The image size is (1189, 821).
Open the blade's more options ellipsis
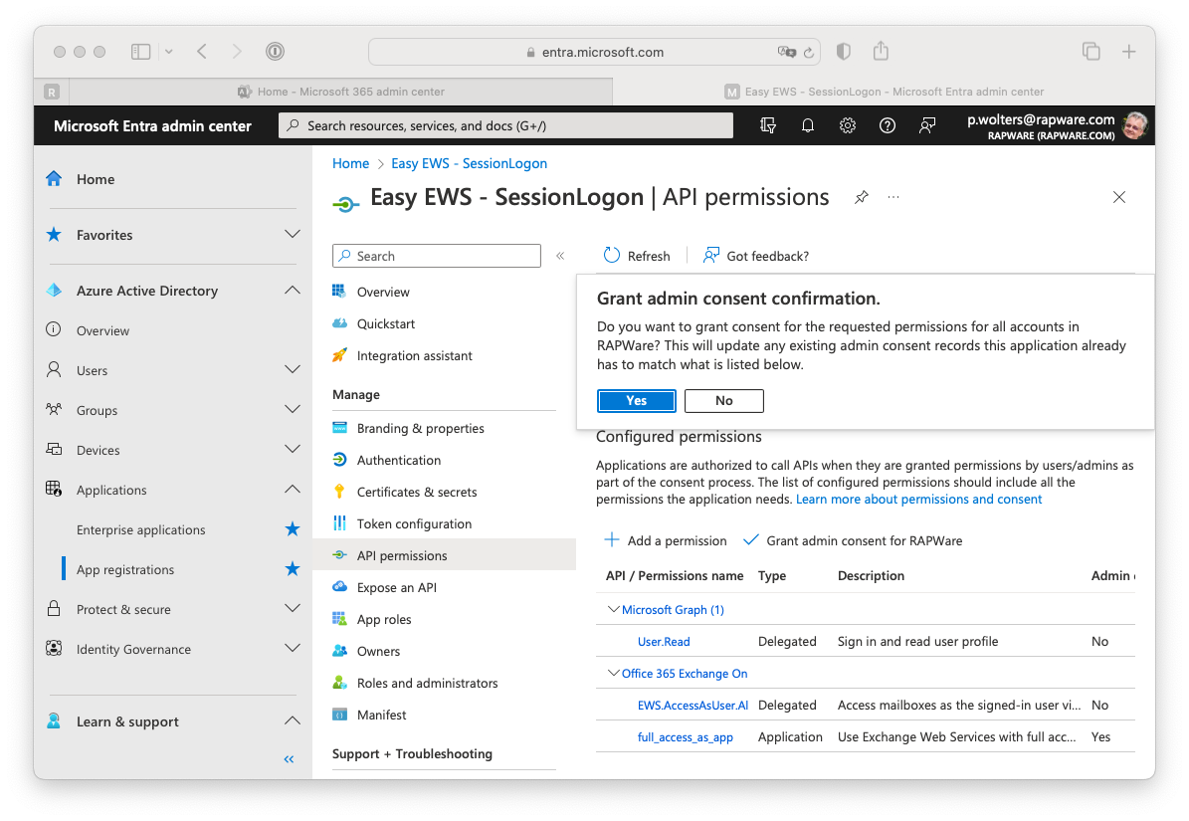(893, 197)
